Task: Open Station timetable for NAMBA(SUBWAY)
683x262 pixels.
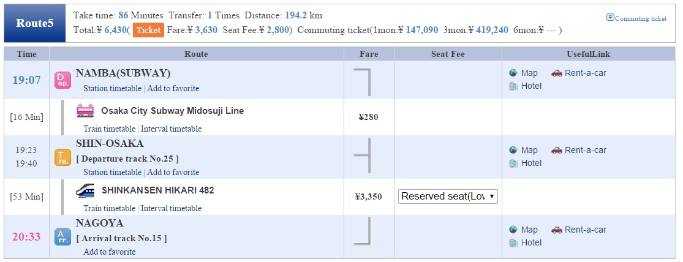Action: pyautogui.click(x=112, y=88)
